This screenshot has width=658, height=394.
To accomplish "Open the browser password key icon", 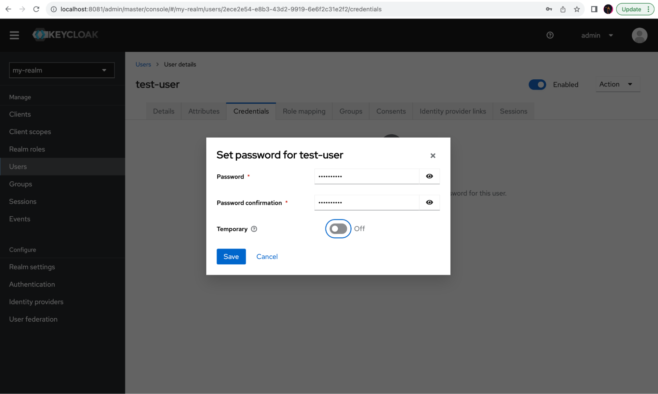I will [x=549, y=9].
